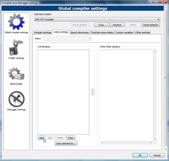
Task: Go to Other settings tab
Action: (x=143, y=32)
